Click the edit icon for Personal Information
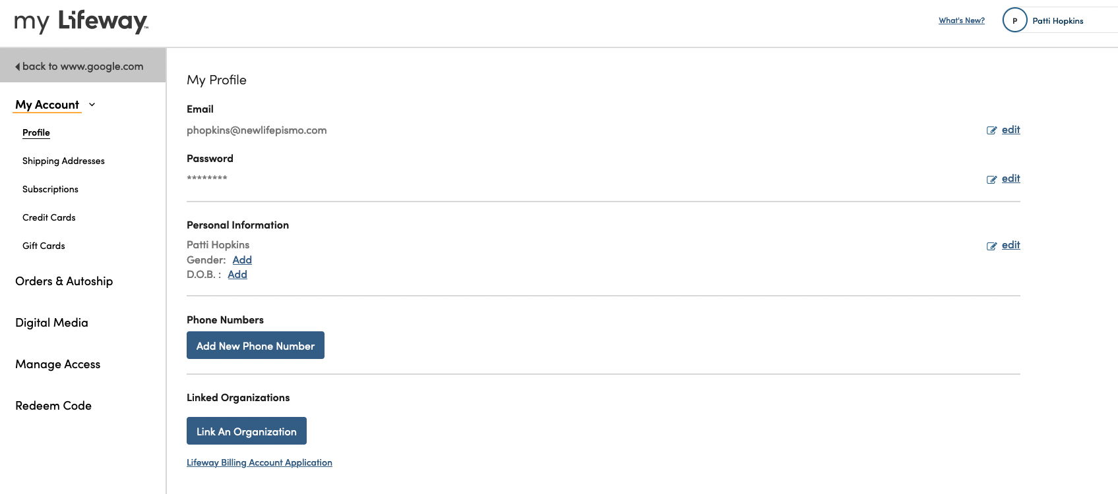Viewport: 1118px width, 494px height. pyautogui.click(x=991, y=246)
